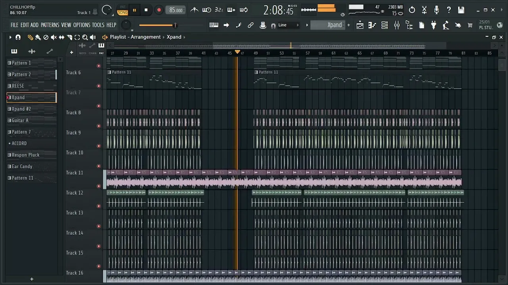Open the undo history icon

(x=412, y=10)
